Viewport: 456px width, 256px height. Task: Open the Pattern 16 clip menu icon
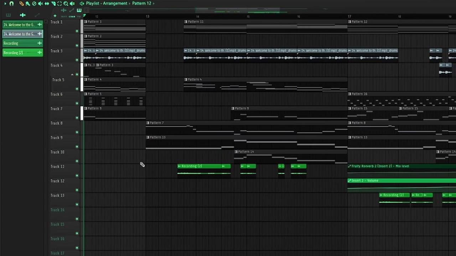350,94
